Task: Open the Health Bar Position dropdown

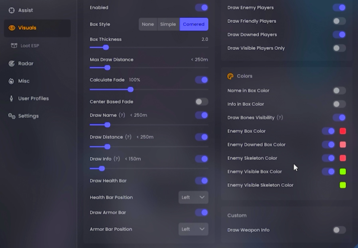Action: (x=193, y=198)
